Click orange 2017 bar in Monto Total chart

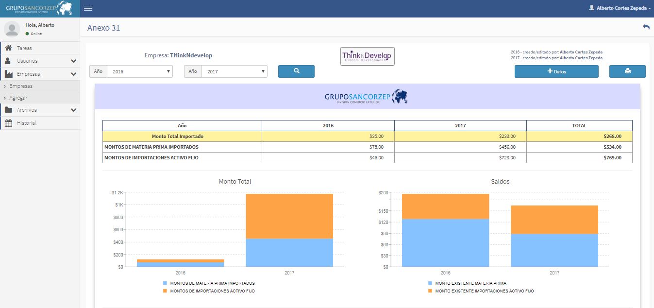click(289, 216)
